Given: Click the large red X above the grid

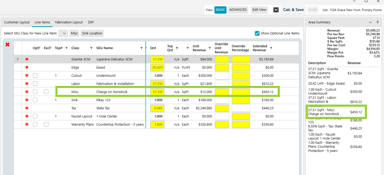Looking at the screenshot, I should 8,45.
